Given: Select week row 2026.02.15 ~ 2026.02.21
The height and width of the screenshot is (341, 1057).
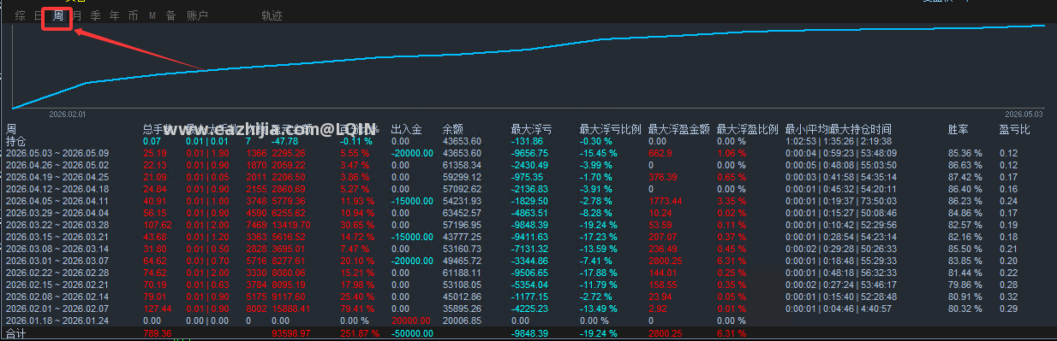Looking at the screenshot, I should [57, 285].
